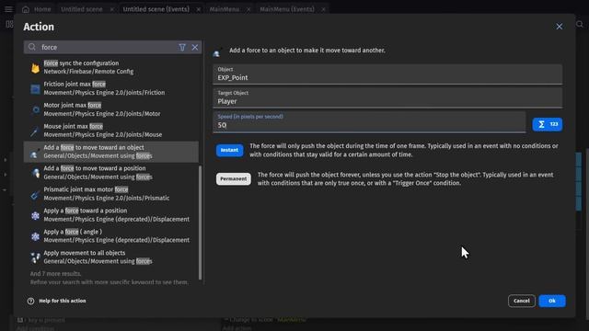589x331 pixels.
Task: Select 'Motor joint max force' action
Action: tap(110, 109)
